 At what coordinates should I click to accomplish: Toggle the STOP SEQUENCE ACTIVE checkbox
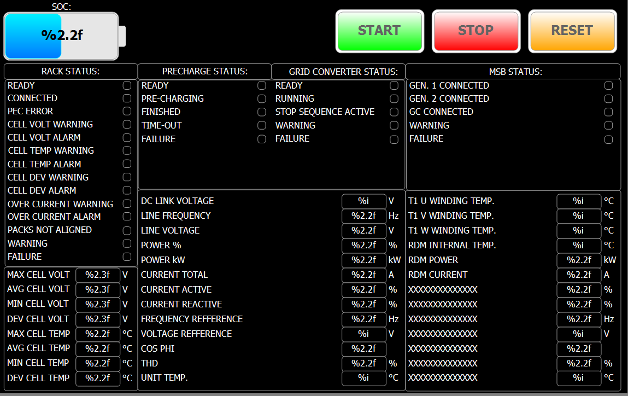click(x=394, y=112)
